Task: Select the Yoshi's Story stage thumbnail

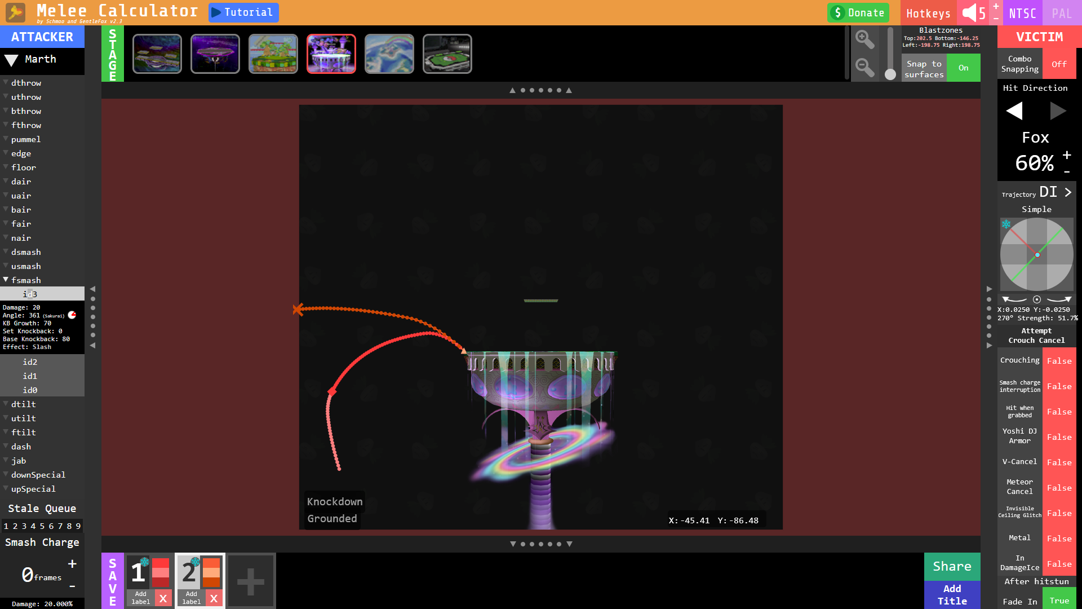Action: [273, 54]
